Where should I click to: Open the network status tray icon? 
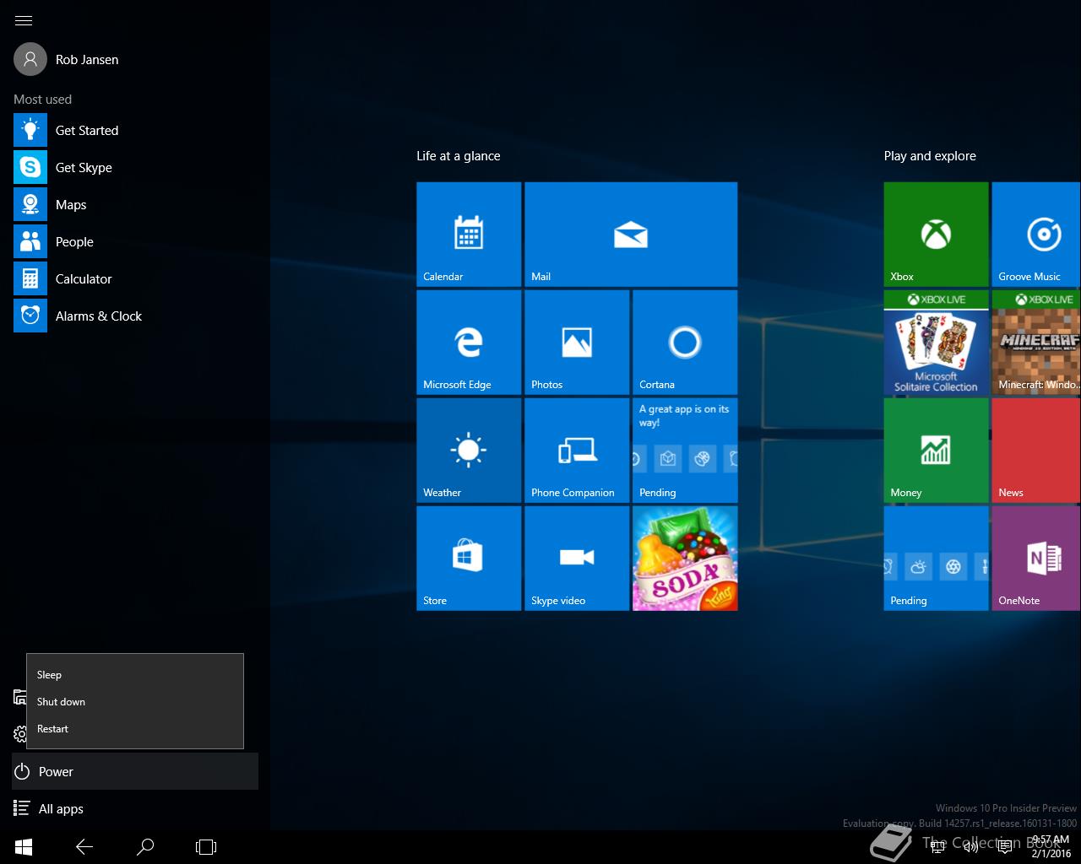[x=937, y=847]
